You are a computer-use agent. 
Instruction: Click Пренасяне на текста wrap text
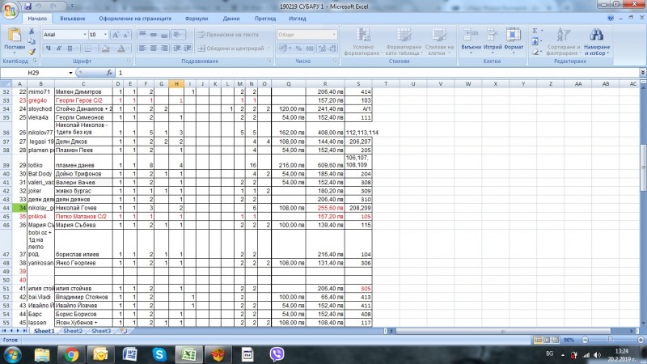point(228,35)
